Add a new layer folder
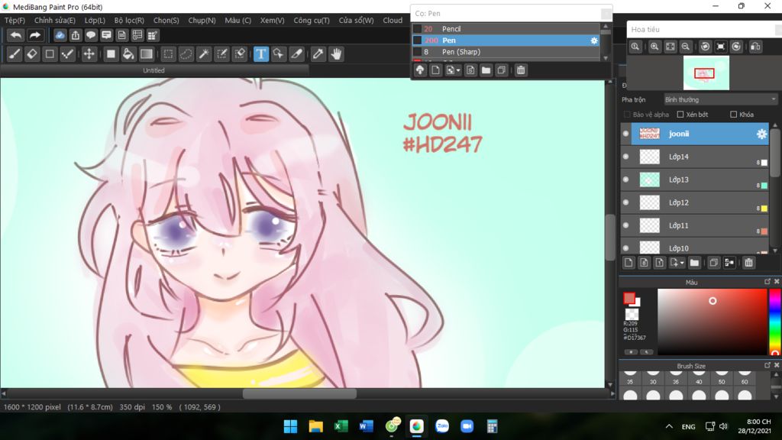782x440 pixels. point(694,263)
